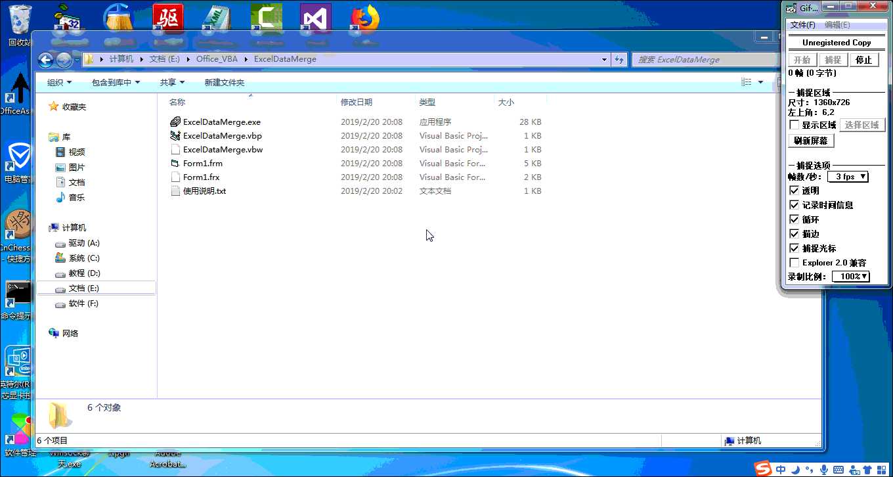The height and width of the screenshot is (477, 893).
Task: Open the command prompt desktop shortcut
Action: click(x=16, y=300)
